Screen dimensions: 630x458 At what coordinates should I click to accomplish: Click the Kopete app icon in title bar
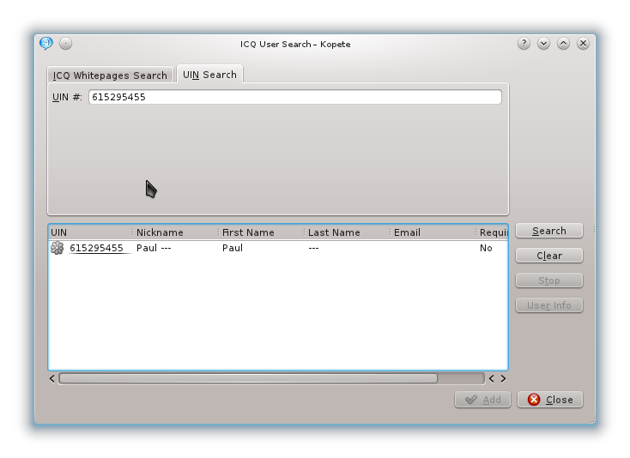tap(46, 44)
